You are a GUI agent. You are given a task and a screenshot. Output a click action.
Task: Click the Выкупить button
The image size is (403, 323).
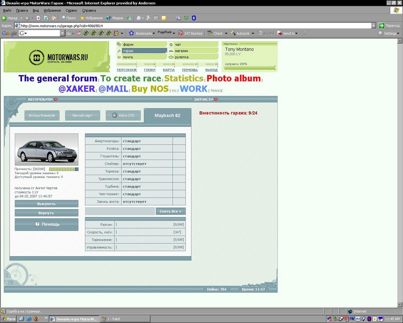46,204
